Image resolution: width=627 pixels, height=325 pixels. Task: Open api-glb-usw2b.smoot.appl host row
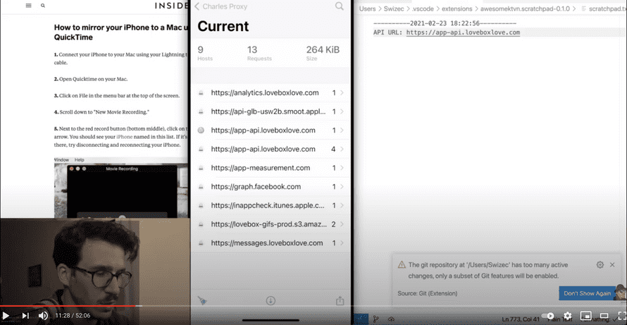[271, 111]
